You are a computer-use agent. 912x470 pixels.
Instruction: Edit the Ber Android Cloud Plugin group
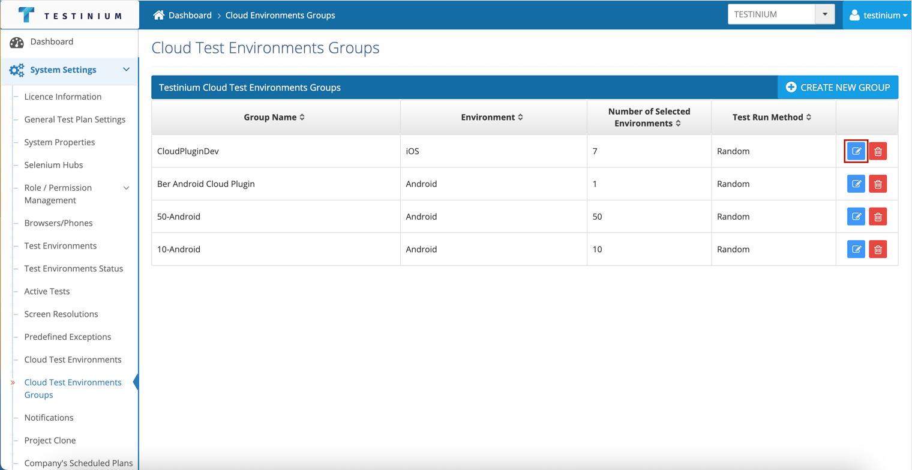(x=856, y=184)
